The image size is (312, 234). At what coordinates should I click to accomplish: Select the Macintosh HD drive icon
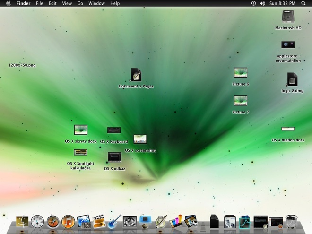pyautogui.click(x=288, y=17)
